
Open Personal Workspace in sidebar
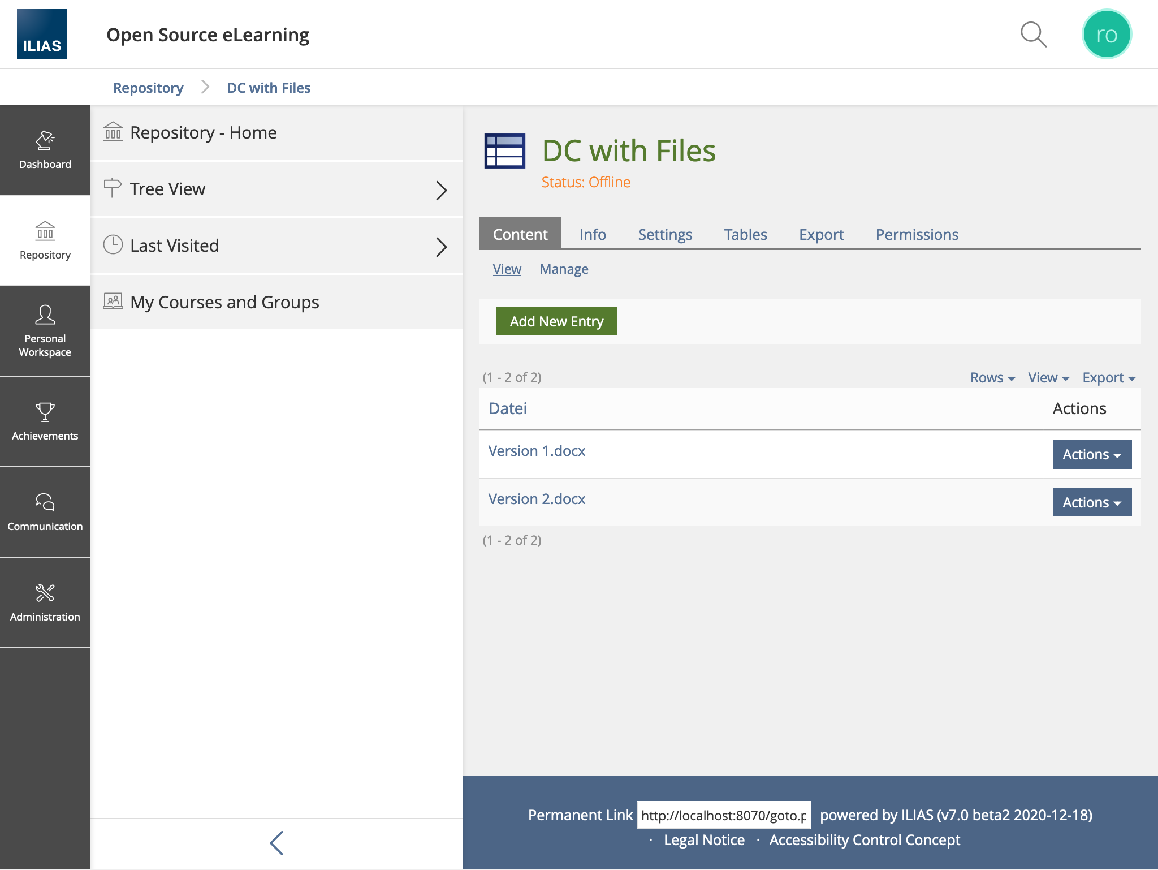[45, 331]
